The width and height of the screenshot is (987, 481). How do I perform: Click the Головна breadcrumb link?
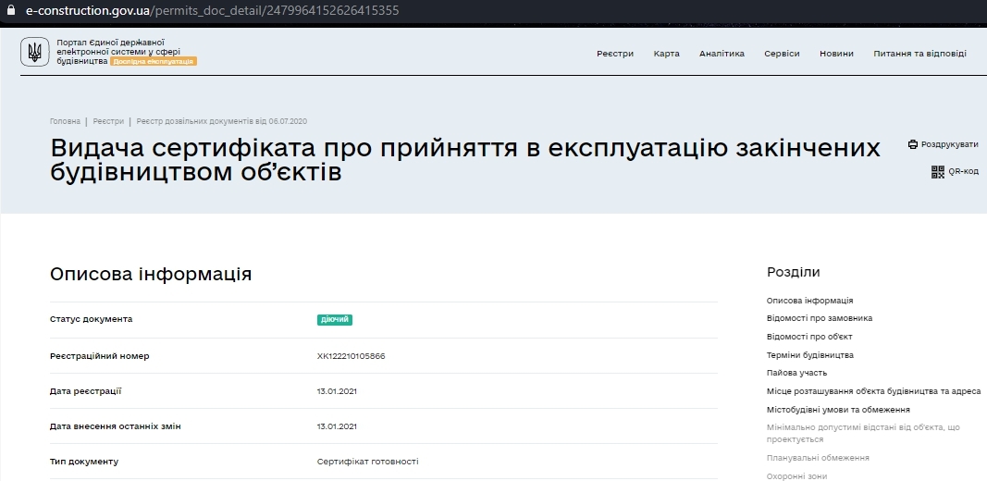pyautogui.click(x=66, y=121)
